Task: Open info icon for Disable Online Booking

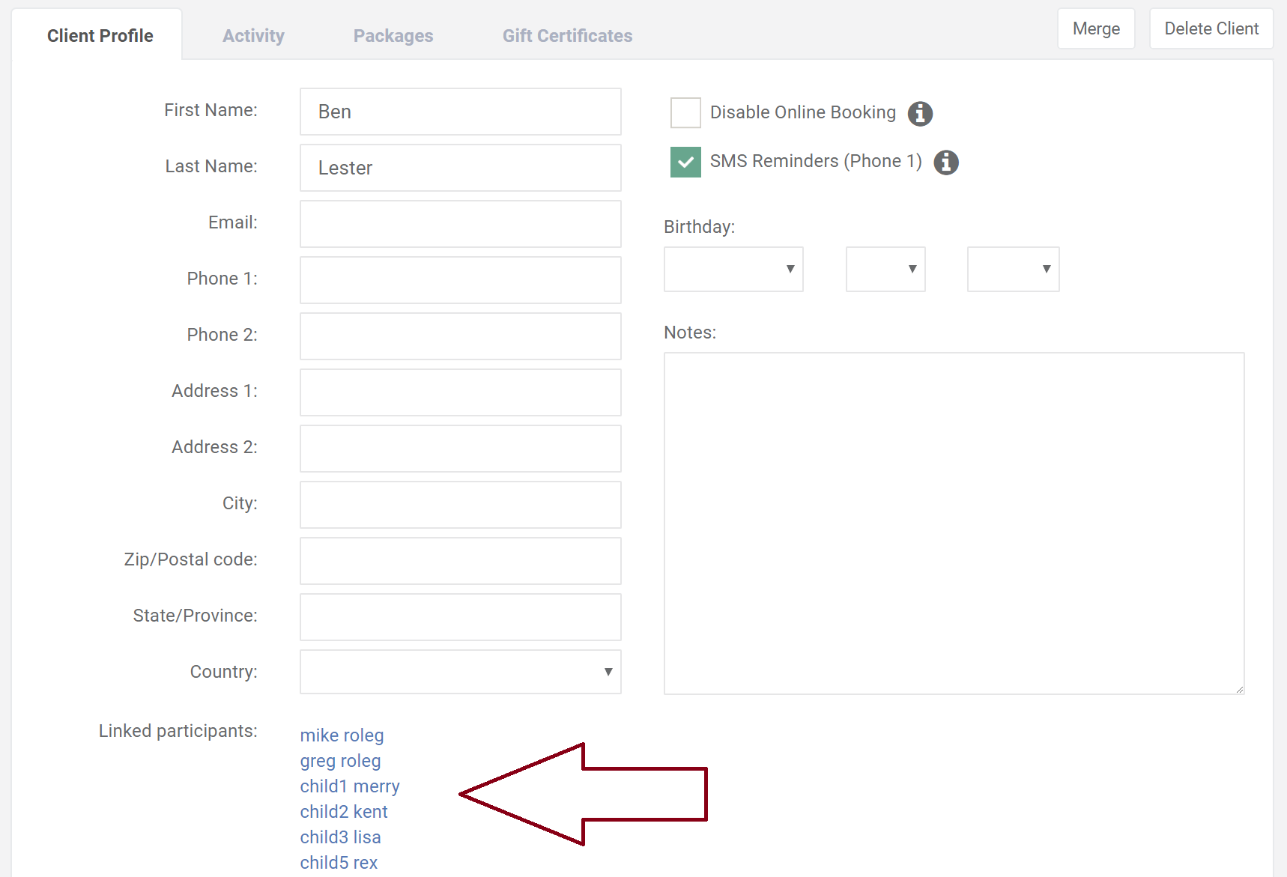Action: point(920,114)
